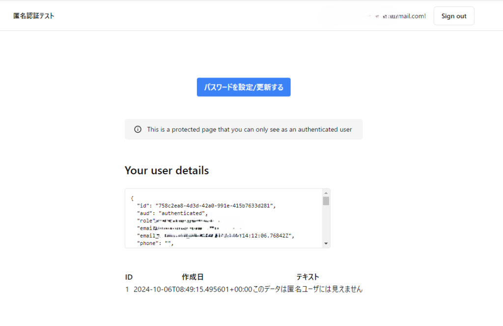Click the Your user details heading
The image size is (503, 326).
(167, 170)
